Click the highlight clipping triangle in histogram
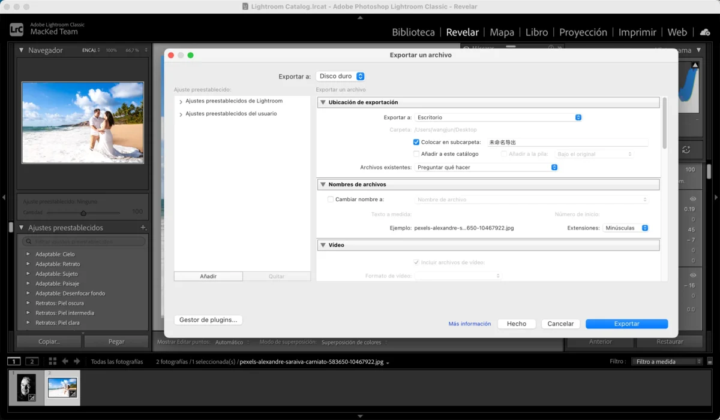This screenshot has width=720, height=420. click(x=695, y=65)
